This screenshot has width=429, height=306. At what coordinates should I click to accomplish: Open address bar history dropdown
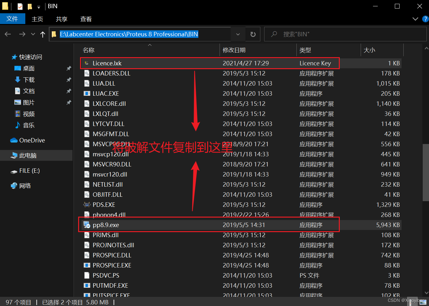[238, 34]
